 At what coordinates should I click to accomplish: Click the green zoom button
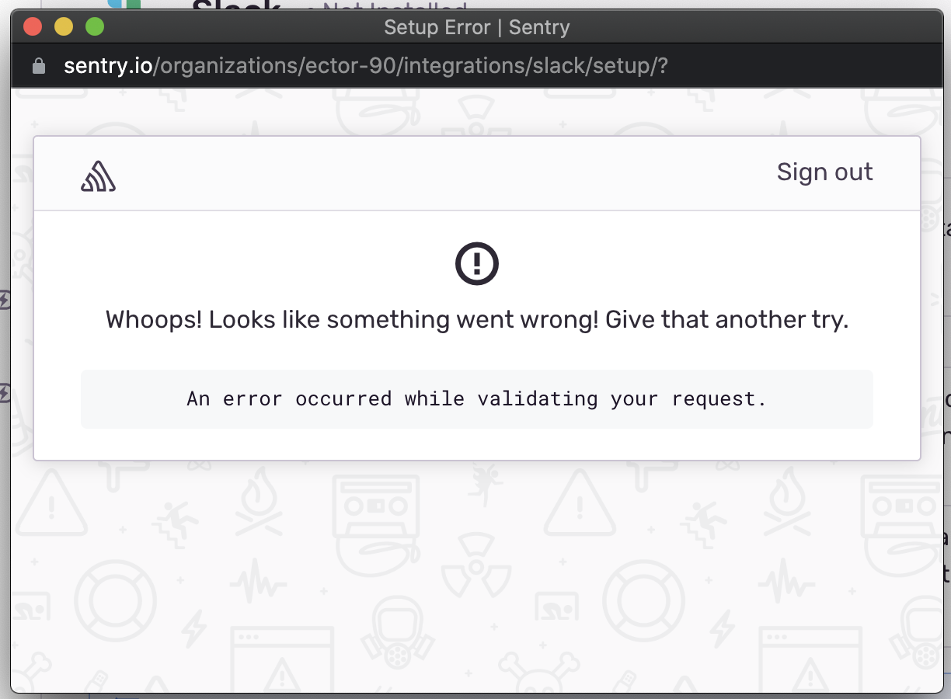(94, 26)
